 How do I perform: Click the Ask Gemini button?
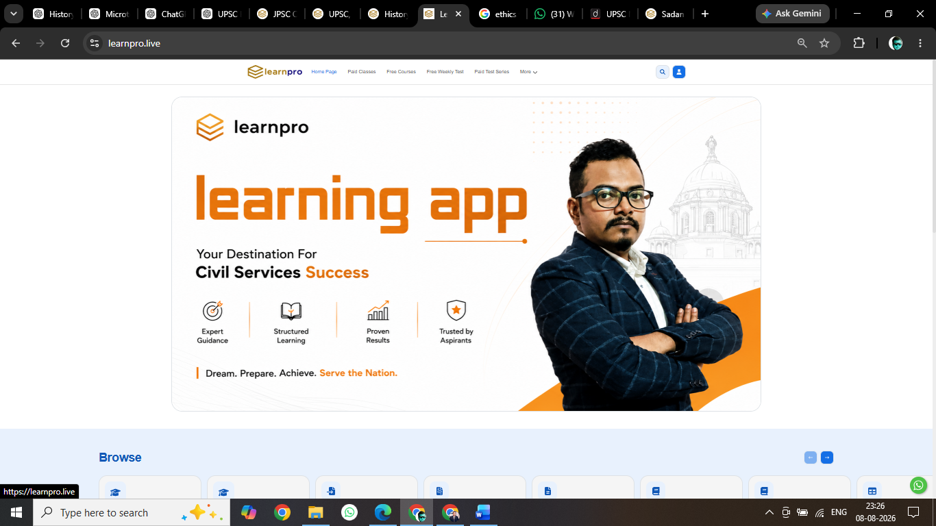click(x=792, y=14)
